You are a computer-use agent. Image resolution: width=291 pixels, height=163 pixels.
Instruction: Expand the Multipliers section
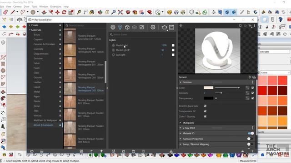click(181, 123)
